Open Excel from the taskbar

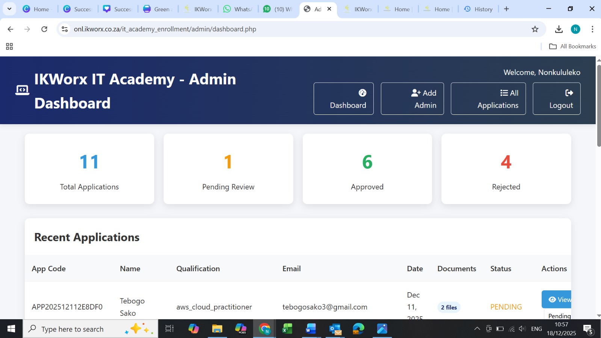tap(287, 329)
